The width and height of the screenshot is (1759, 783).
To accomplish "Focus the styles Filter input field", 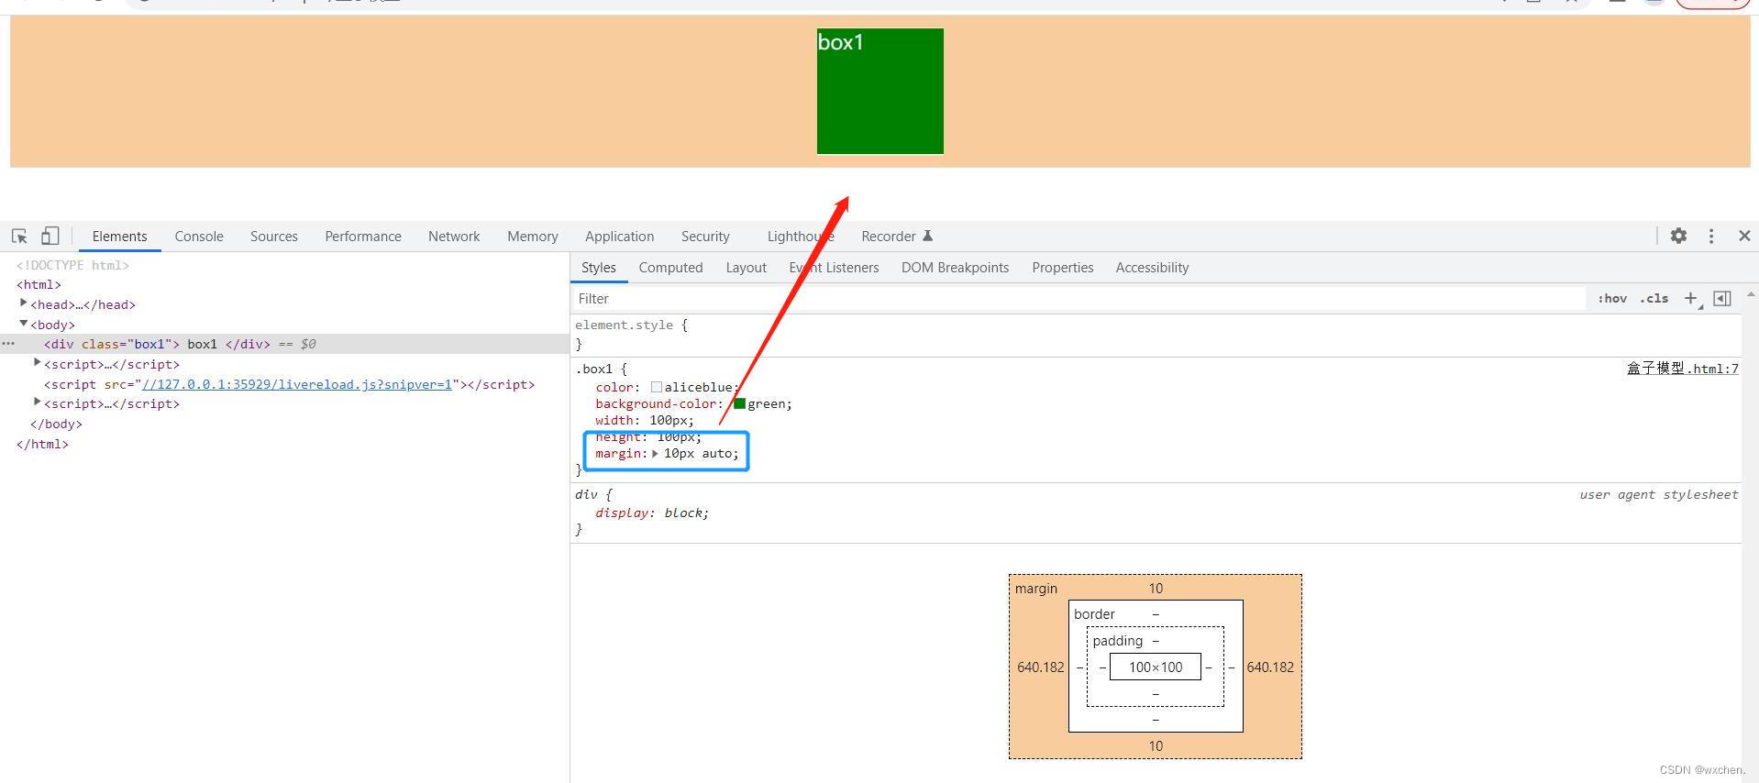I will pyautogui.click(x=1079, y=299).
